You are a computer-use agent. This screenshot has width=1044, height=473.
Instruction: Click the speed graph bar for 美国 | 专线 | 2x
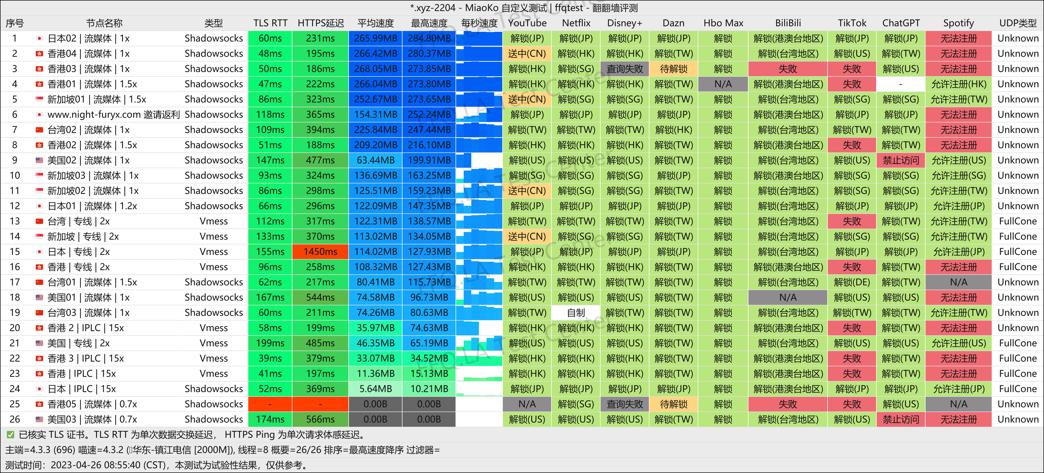click(479, 343)
